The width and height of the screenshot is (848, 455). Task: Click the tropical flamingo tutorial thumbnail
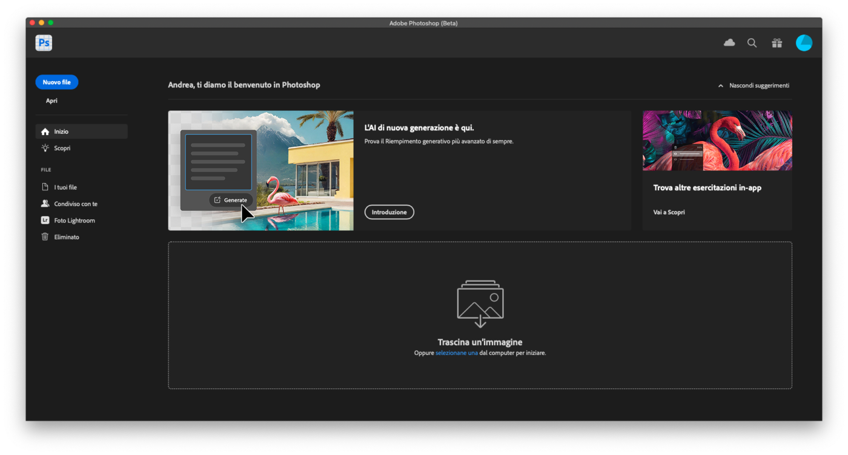(x=717, y=141)
